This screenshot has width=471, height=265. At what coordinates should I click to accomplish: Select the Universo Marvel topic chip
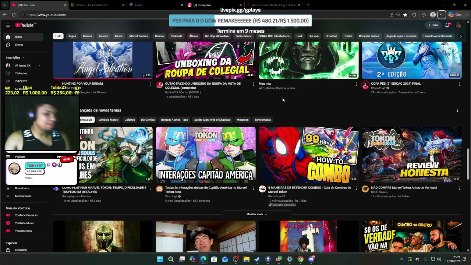(109, 120)
